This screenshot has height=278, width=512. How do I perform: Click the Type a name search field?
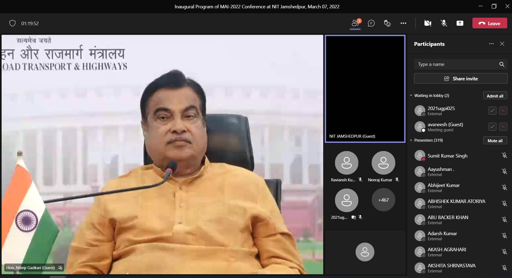[461, 64]
